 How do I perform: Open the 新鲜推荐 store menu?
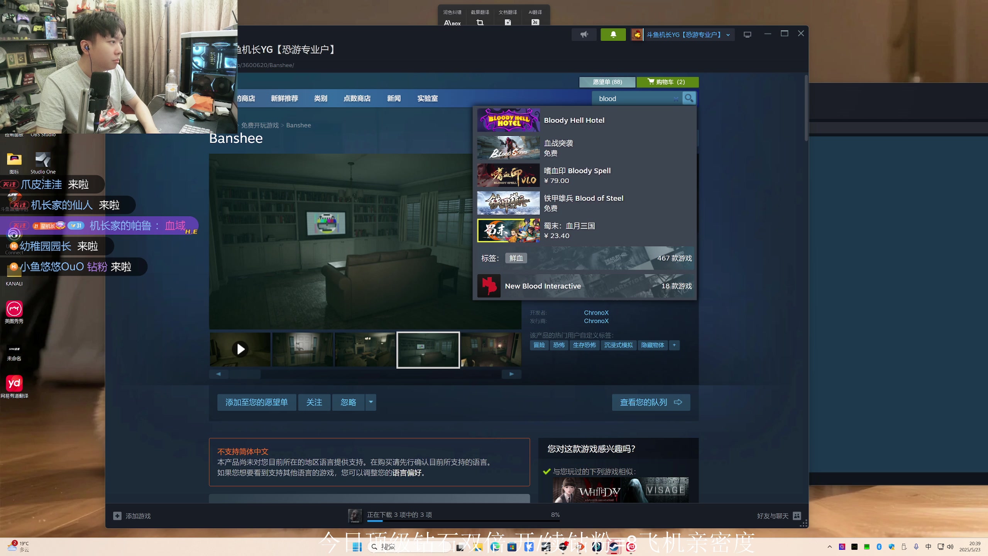pyautogui.click(x=284, y=98)
